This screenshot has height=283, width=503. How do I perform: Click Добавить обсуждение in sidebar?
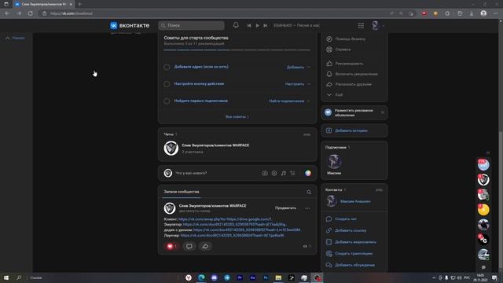(354, 265)
